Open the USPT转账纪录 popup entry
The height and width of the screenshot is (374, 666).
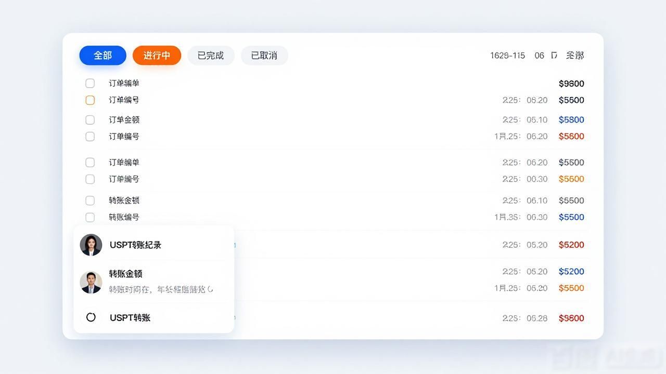(x=135, y=245)
